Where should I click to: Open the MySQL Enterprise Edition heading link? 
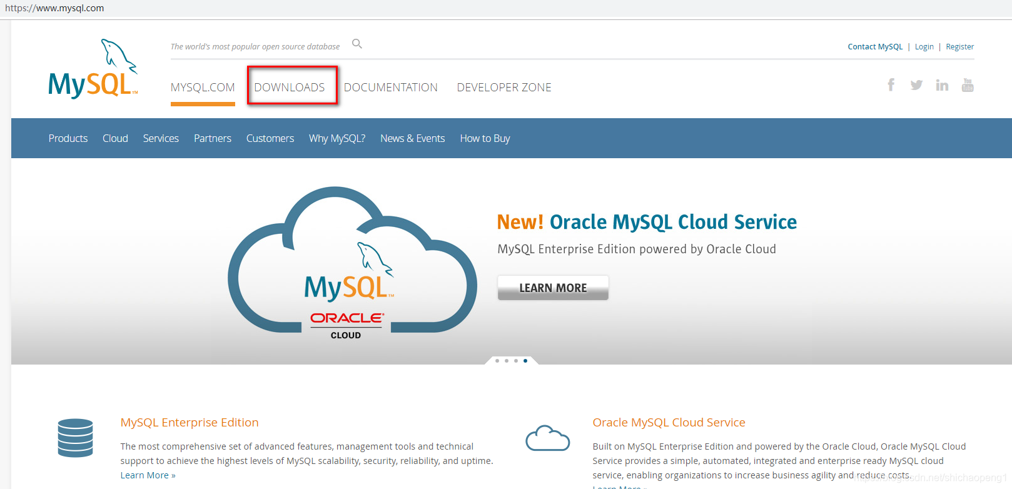(190, 423)
